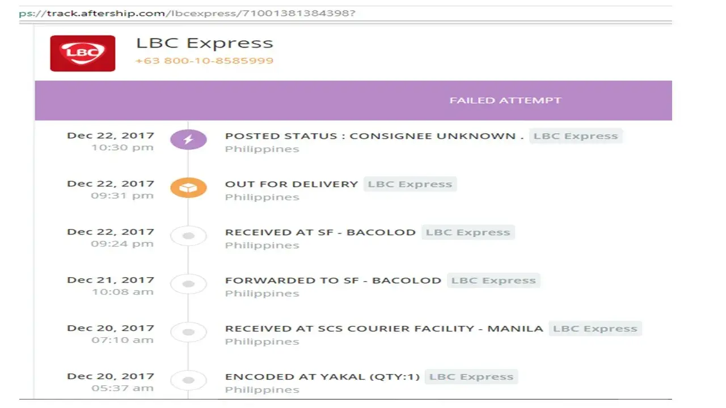Click the Failed Attempt status banner
The height and width of the screenshot is (408, 726).
(505, 100)
